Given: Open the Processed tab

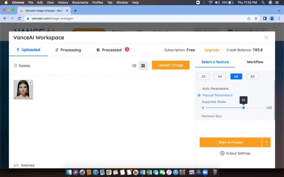Looking at the screenshot, I should pyautogui.click(x=109, y=50).
